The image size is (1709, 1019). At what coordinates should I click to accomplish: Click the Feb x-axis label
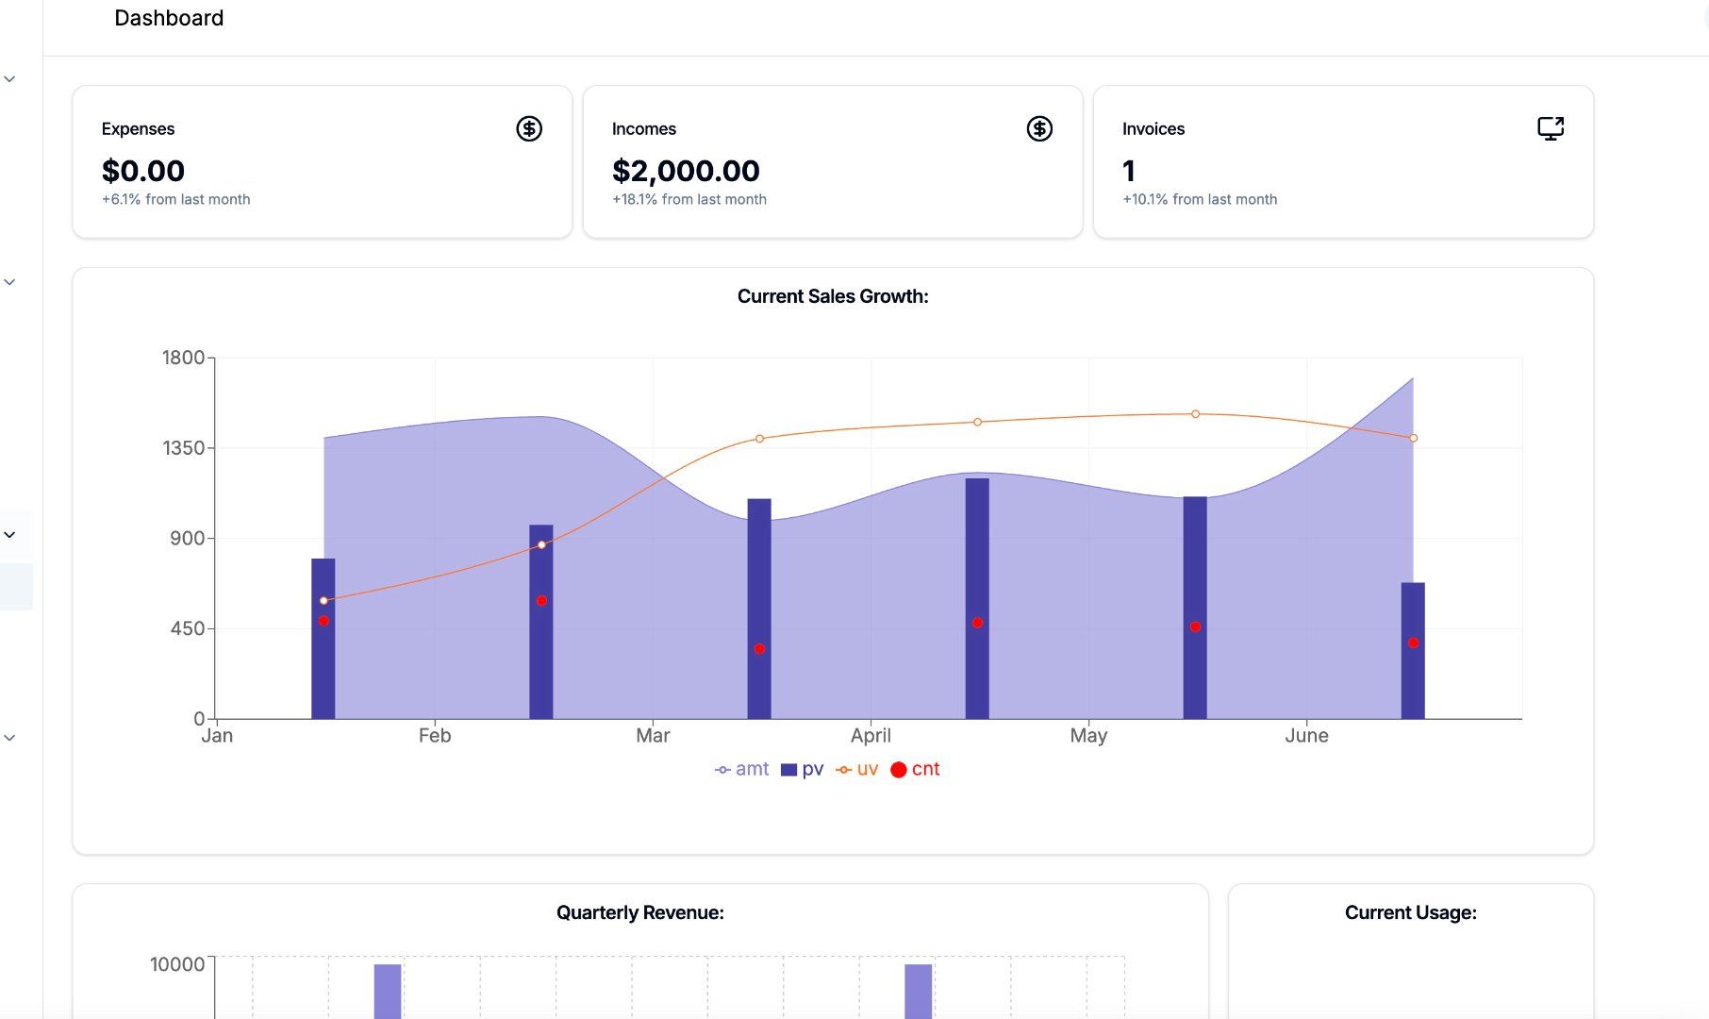click(435, 736)
